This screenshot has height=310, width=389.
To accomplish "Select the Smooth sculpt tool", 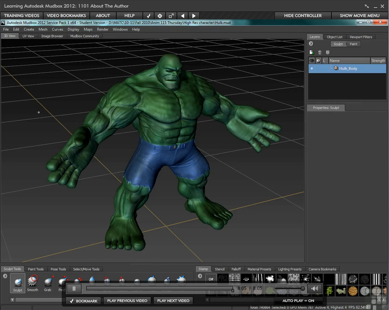I will (x=33, y=283).
